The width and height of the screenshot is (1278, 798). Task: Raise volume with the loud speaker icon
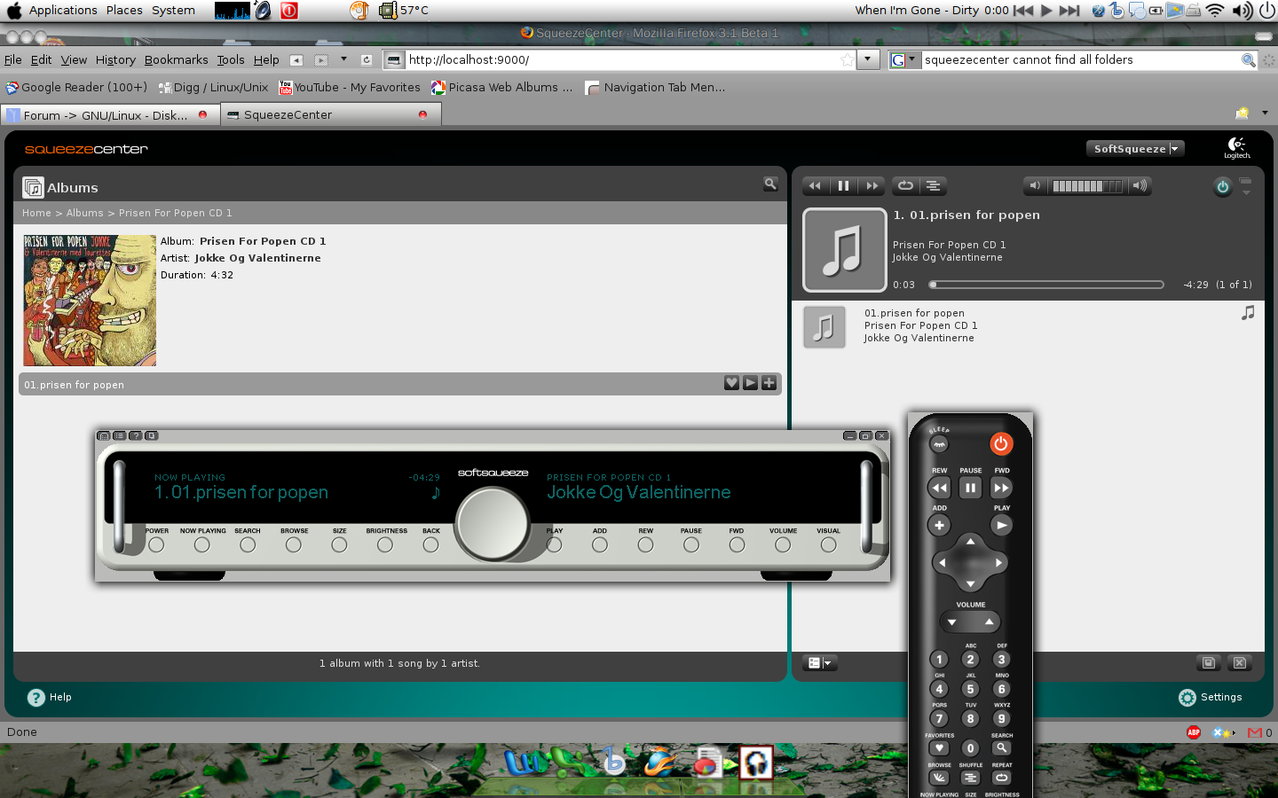1140,186
